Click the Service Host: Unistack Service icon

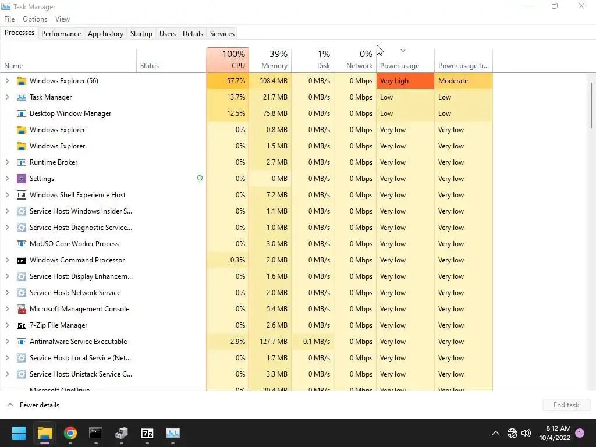22,374
